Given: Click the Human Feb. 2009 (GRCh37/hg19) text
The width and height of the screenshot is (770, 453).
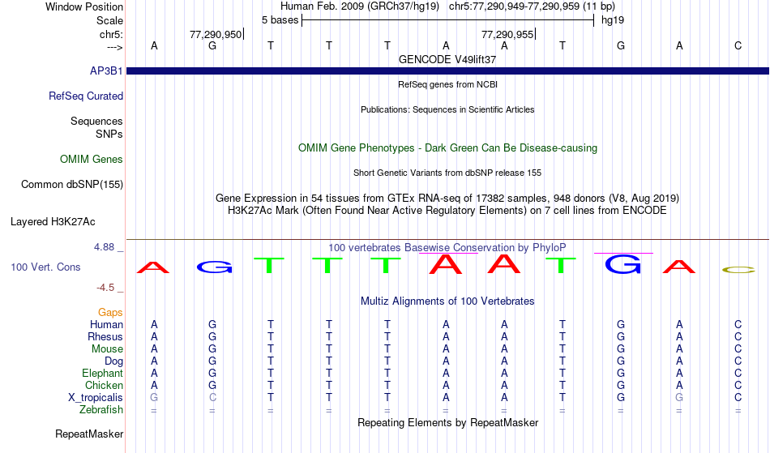Looking at the screenshot, I should coord(361,6).
